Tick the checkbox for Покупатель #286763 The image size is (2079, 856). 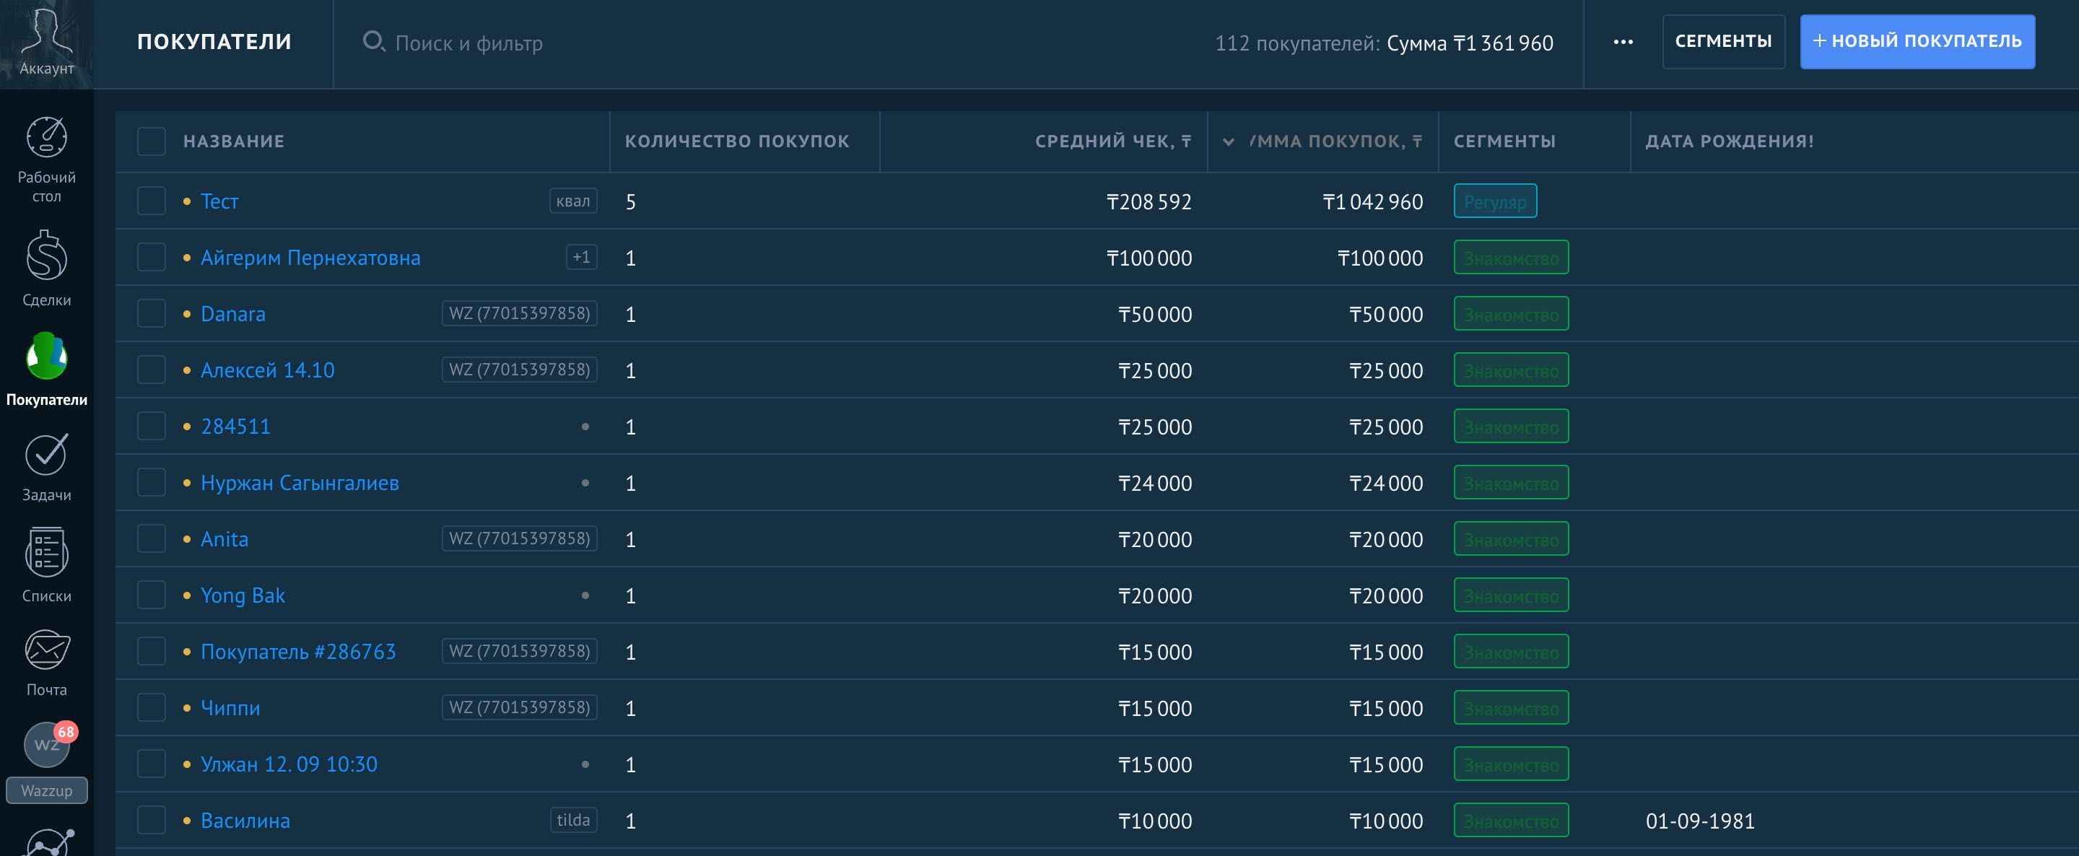pyautogui.click(x=151, y=651)
